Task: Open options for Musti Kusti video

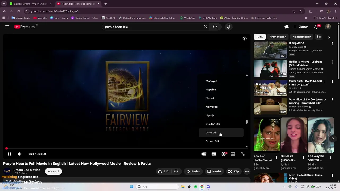Action: [x=332, y=81]
